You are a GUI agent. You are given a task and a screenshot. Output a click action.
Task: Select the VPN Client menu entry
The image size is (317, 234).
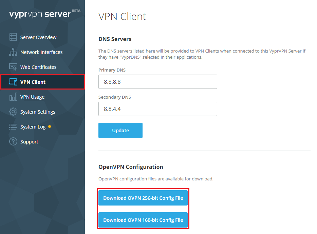click(x=33, y=82)
